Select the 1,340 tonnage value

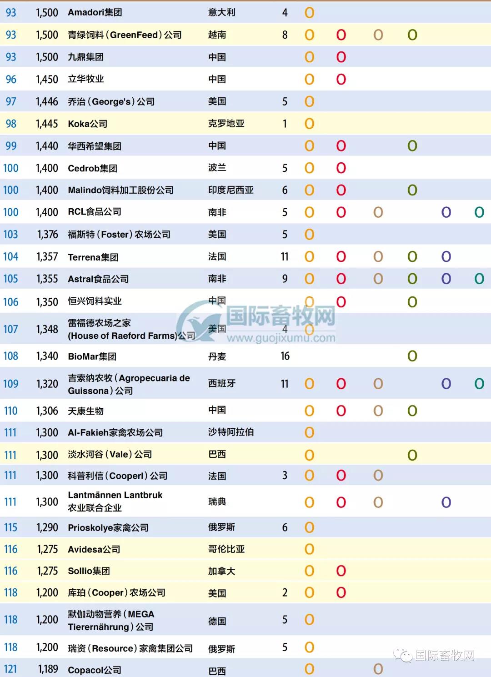pyautogui.click(x=47, y=356)
